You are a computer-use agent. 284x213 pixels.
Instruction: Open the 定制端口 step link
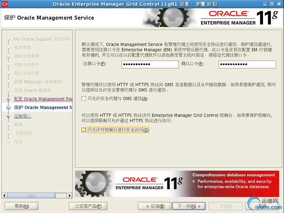pos(22,116)
